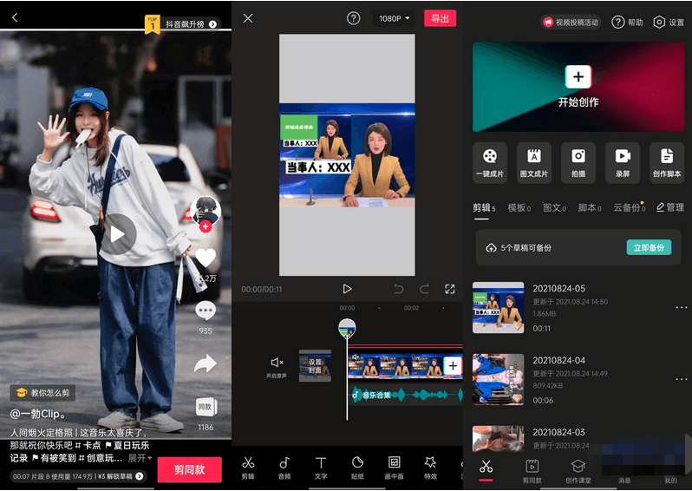Click the 拍摄 camera icon
This screenshot has width=692, height=491.
pyautogui.click(x=578, y=161)
